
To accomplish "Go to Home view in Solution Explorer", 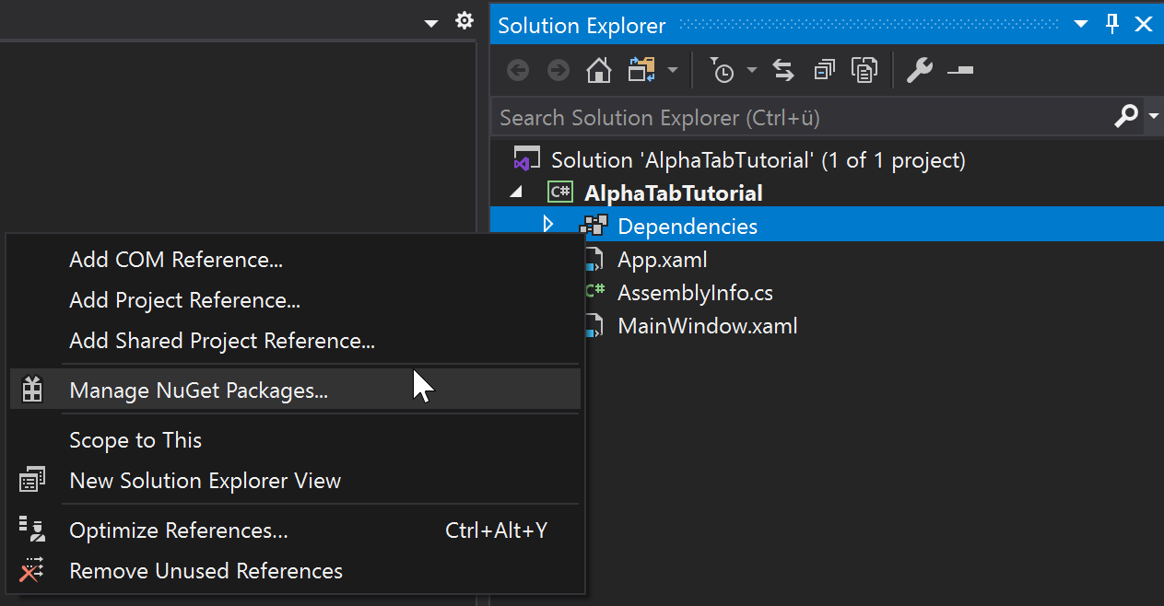I will point(599,71).
